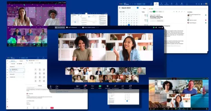Open AI Companion in meeting toolbar
211x111 pixels.
click(x=115, y=87)
